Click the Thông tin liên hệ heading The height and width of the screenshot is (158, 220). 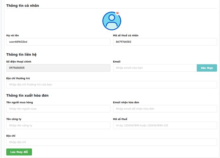21,54
